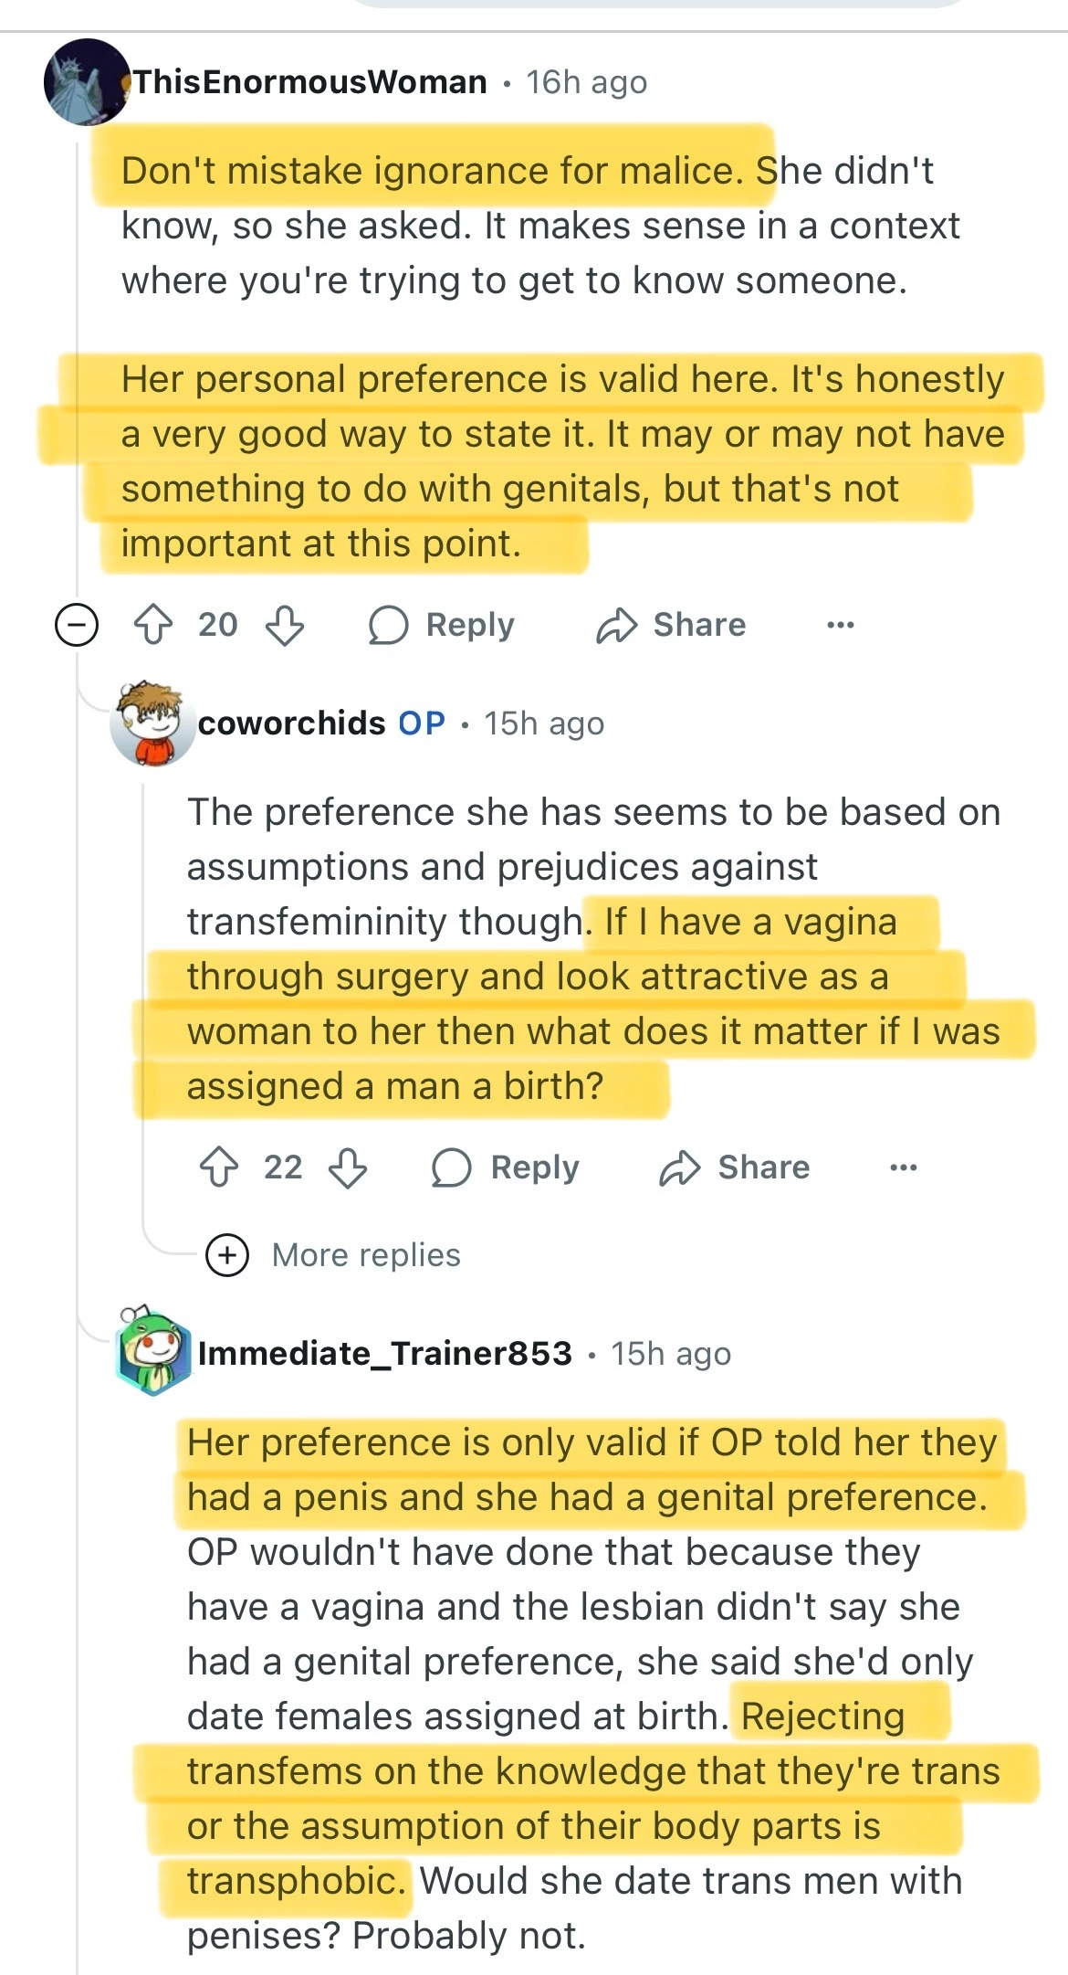Upvote ThisEnormousWoman's comment
Image resolution: width=1068 pixels, height=1975 pixels.
pos(152,626)
